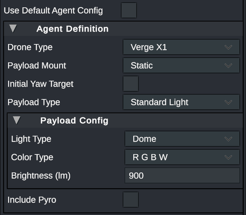This screenshot has height=215, width=246.
Task: Click the Payload Config section header
Action: click(125, 120)
